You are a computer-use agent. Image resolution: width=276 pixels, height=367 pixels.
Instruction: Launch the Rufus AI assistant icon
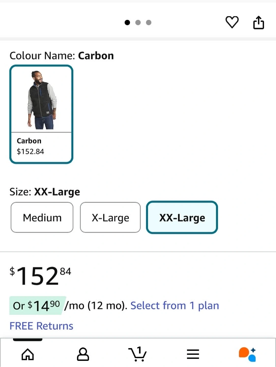click(247, 354)
